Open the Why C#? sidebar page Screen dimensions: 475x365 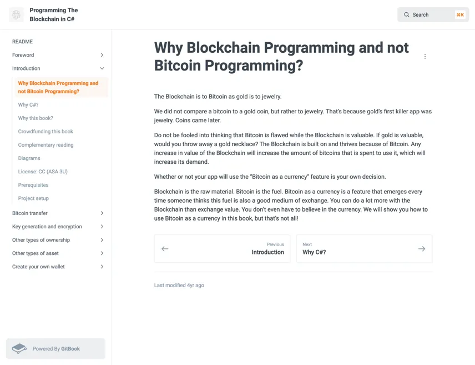pos(28,104)
